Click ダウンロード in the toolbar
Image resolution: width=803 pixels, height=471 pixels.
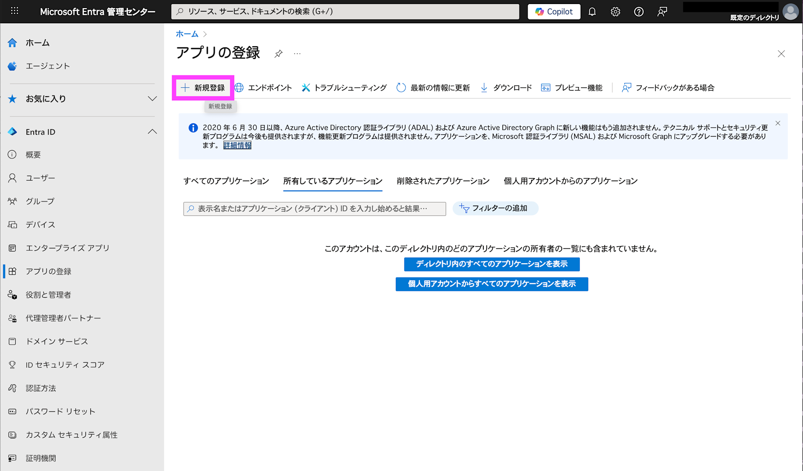coord(506,88)
